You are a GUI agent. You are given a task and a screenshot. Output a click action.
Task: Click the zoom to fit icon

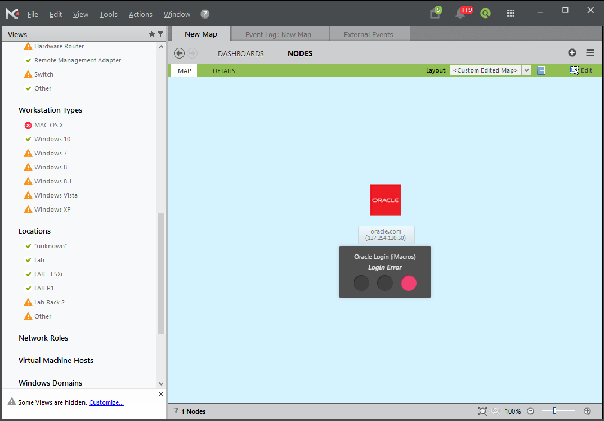[482, 411]
